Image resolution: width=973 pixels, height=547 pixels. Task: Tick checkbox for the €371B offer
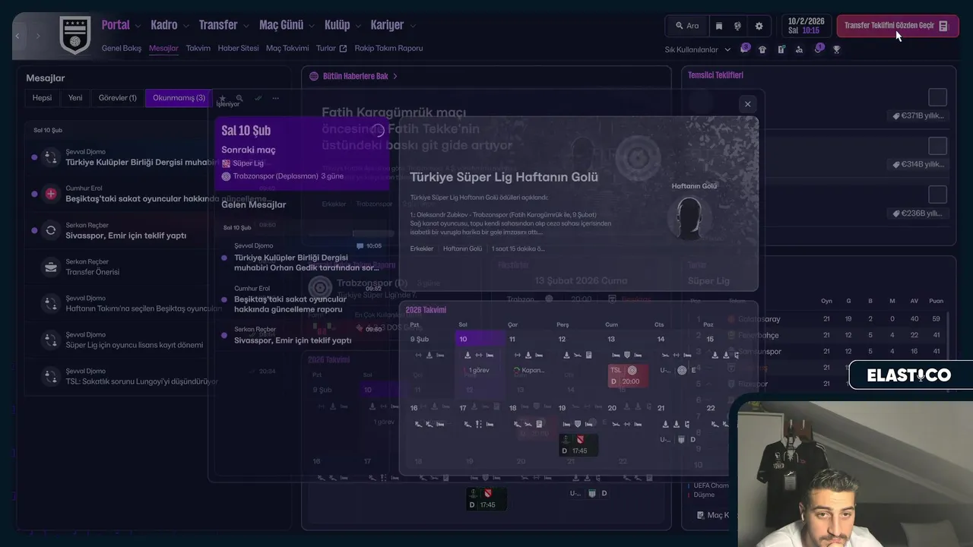[x=937, y=97]
